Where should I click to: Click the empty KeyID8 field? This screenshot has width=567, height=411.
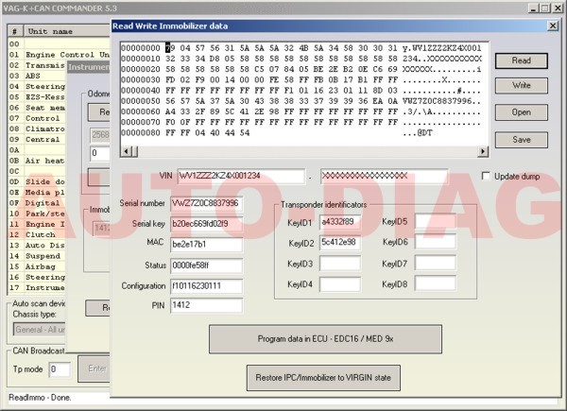click(x=435, y=283)
